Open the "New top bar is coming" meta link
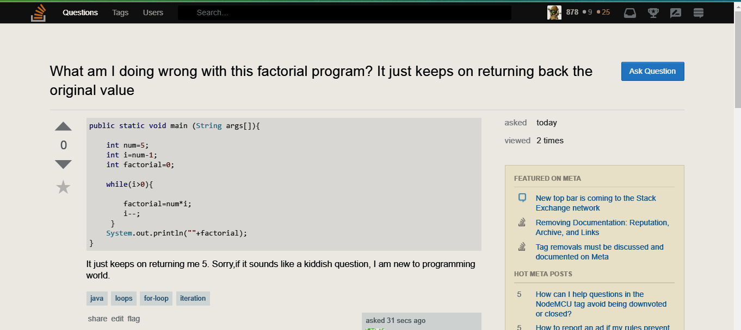The width and height of the screenshot is (741, 330). (x=596, y=202)
